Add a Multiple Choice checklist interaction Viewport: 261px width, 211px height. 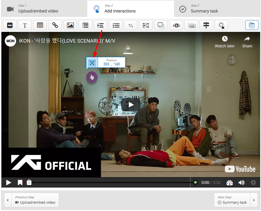(x=116, y=25)
